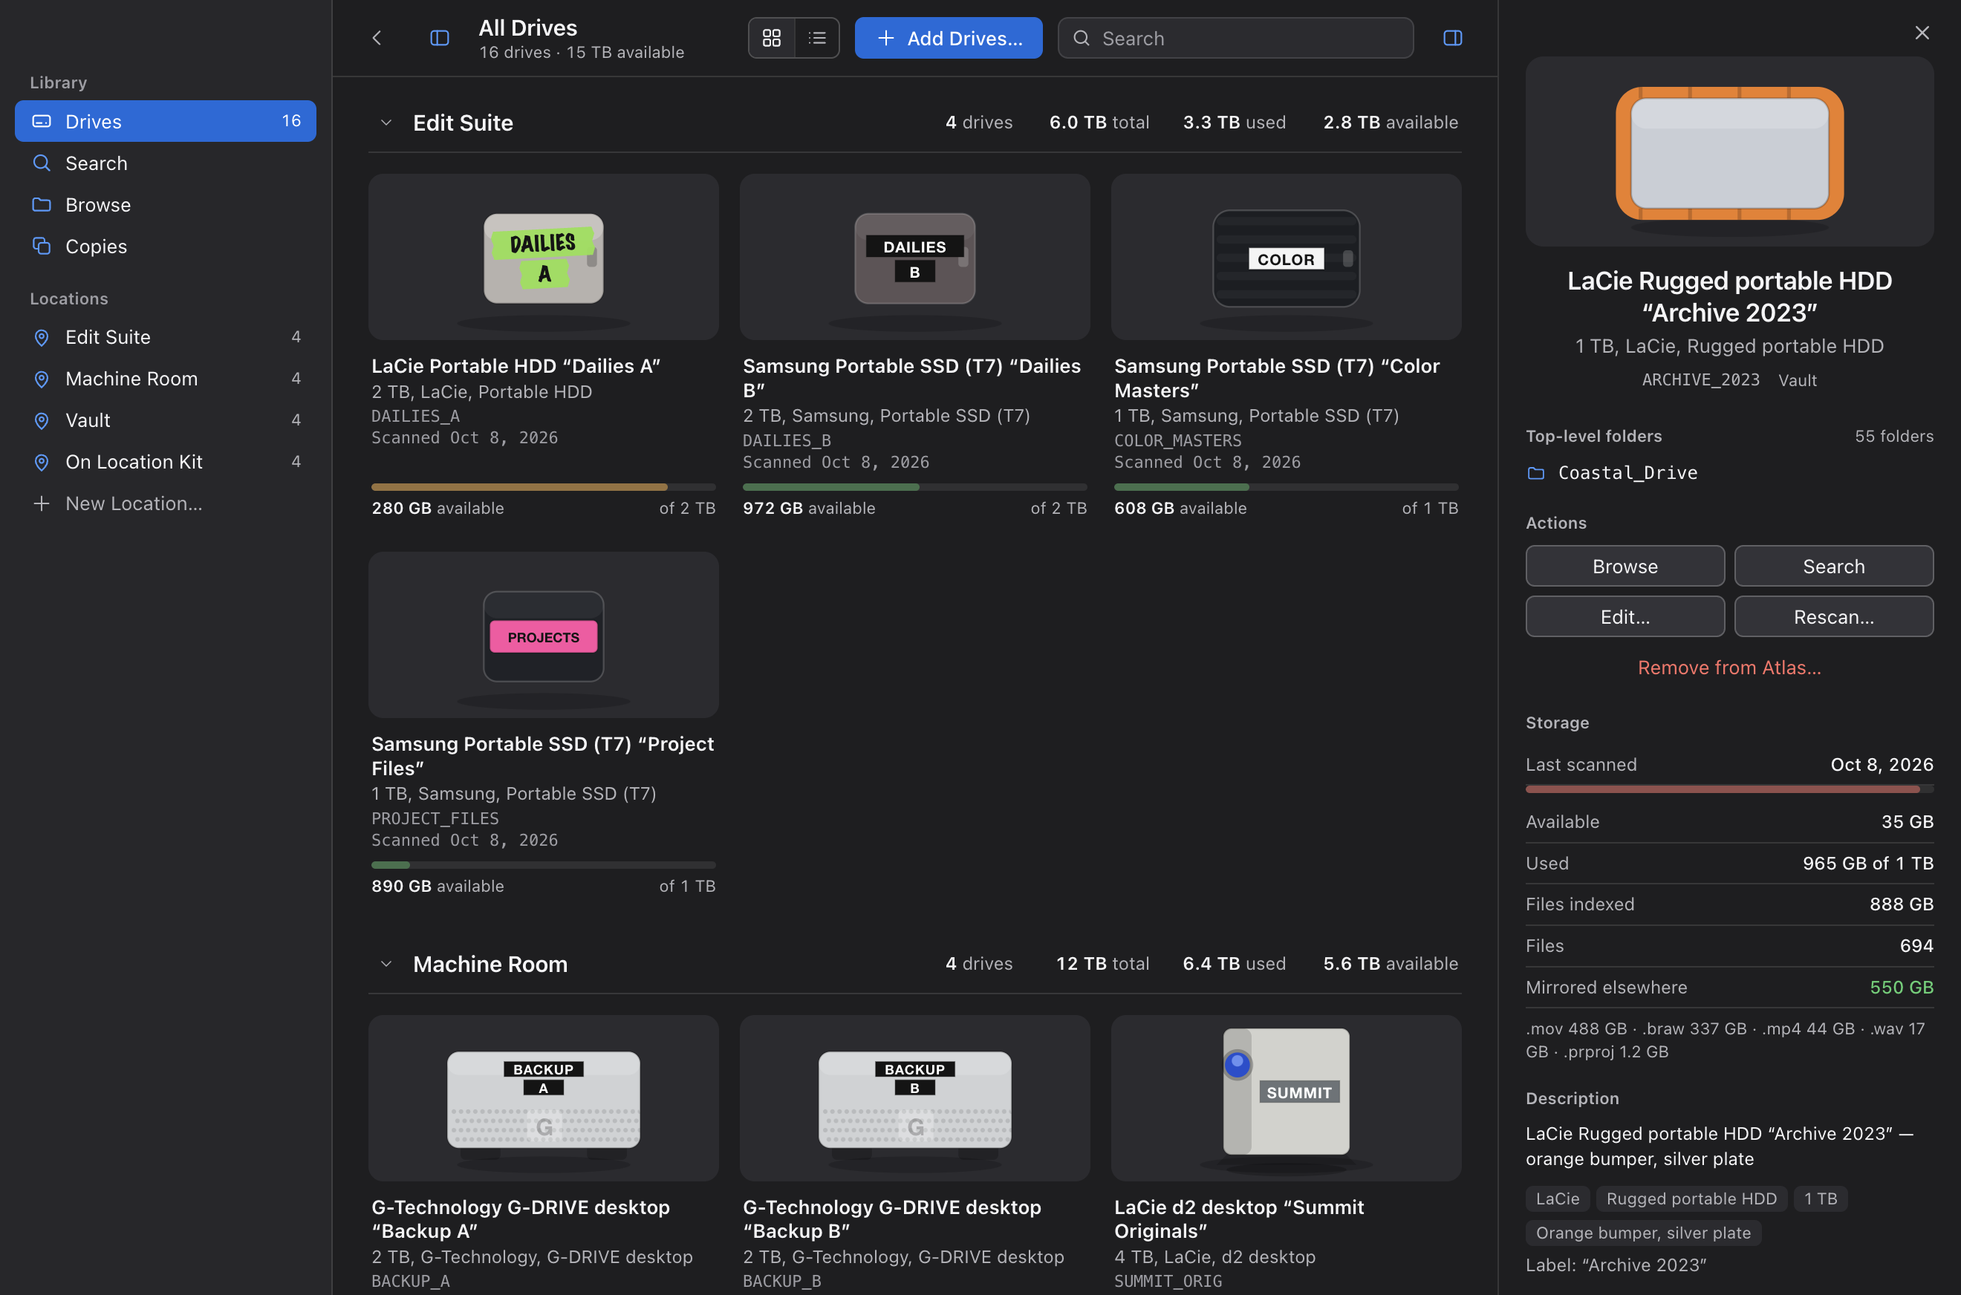This screenshot has height=1295, width=1961.
Task: Click the Coastal_Drive folder icon
Action: [1535, 473]
